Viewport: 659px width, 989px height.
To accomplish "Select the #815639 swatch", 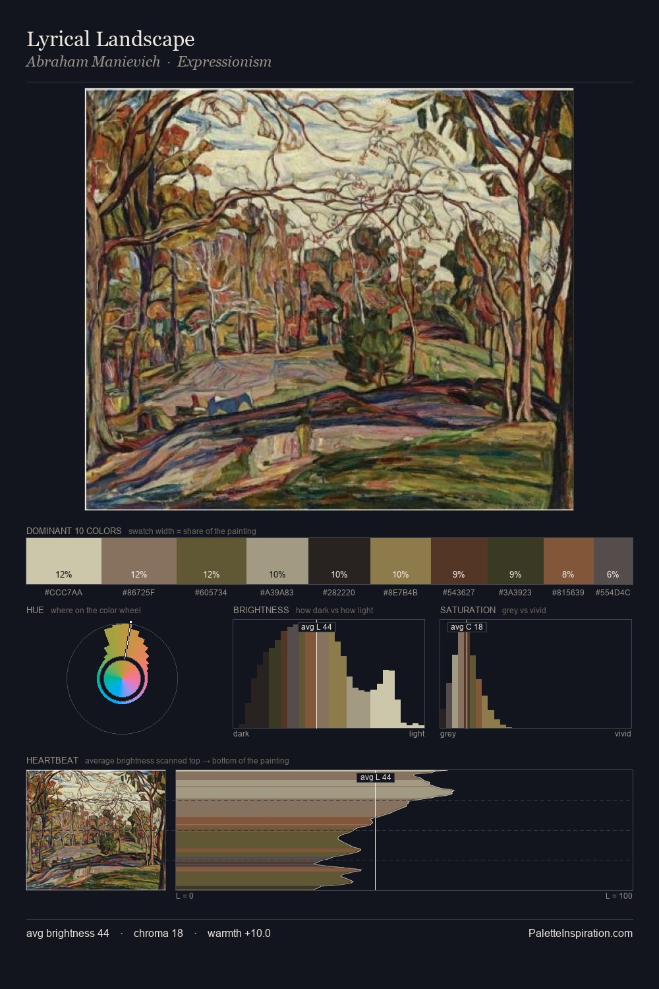I will coord(569,561).
